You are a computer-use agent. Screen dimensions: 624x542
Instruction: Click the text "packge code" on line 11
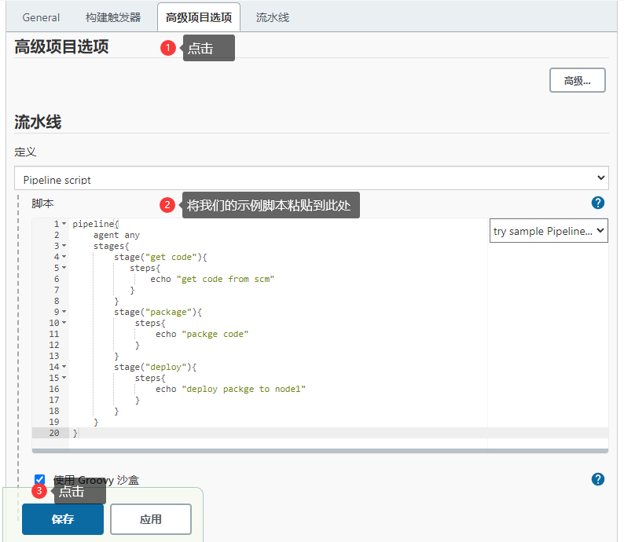point(215,334)
